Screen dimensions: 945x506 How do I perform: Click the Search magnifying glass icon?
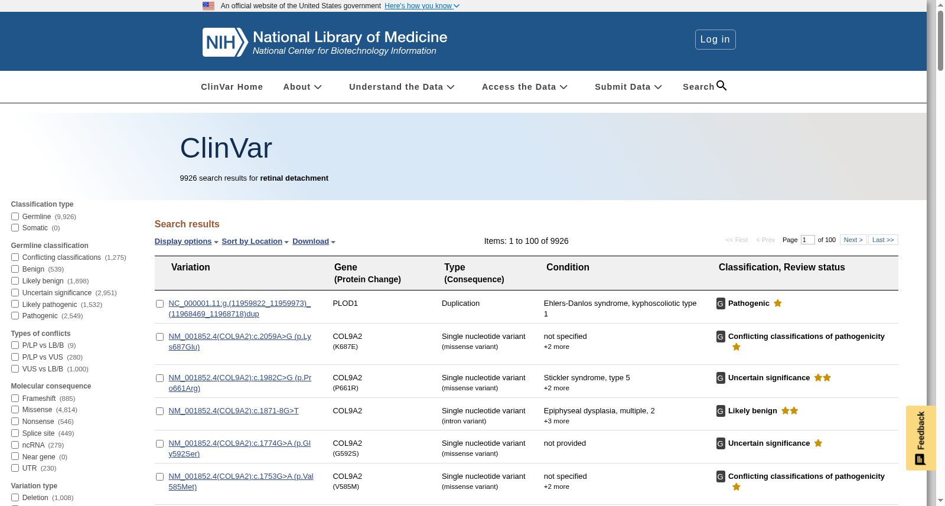coord(721,86)
